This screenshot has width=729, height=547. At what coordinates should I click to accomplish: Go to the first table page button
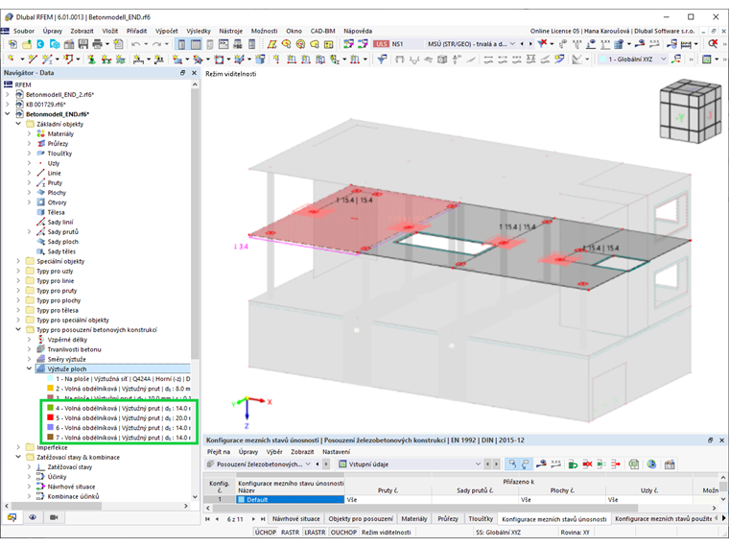click(207, 518)
